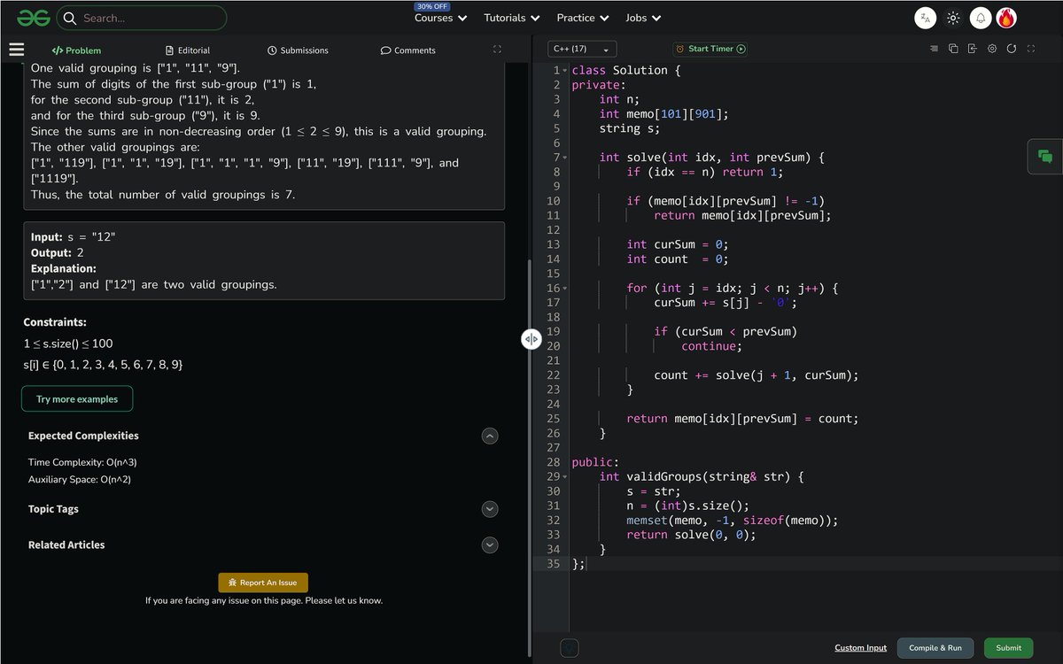
Task: Click the panel resize splitter handle
Action: tap(531, 339)
